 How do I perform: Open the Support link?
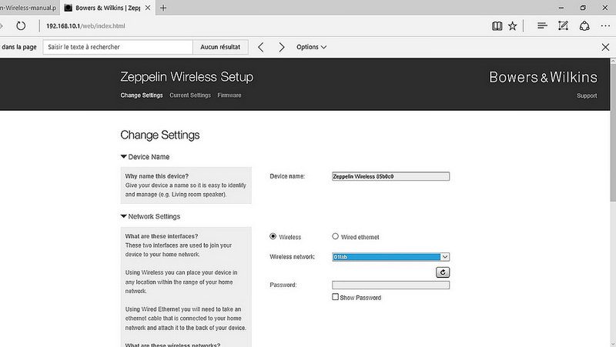(587, 95)
